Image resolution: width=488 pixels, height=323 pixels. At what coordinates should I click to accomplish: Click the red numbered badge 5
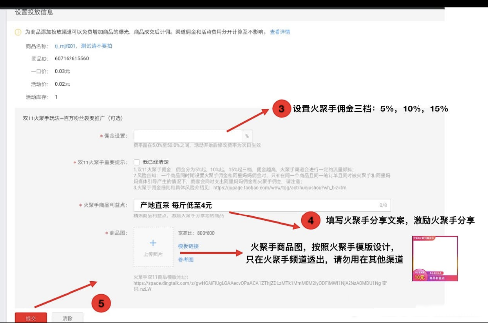click(x=101, y=303)
